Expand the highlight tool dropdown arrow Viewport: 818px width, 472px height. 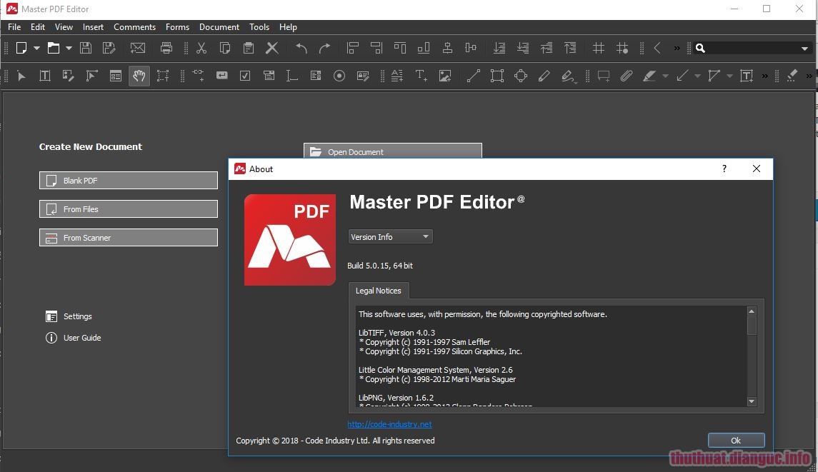[665, 76]
